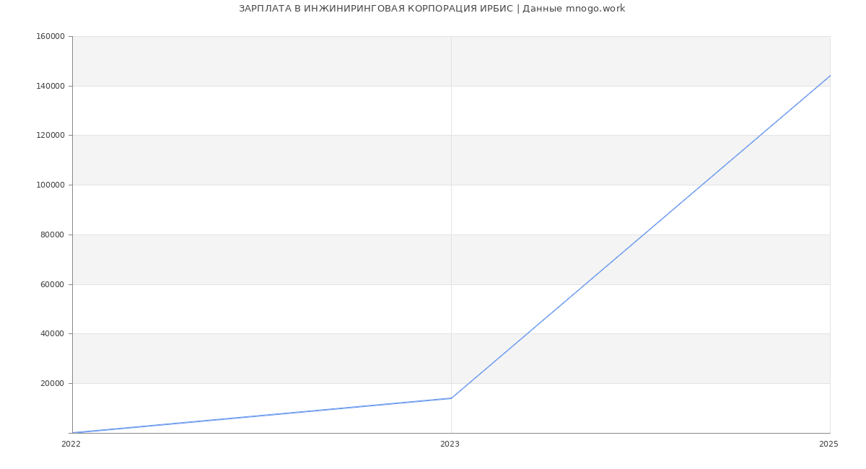Click the 60000 y-axis label
Image resolution: width=866 pixels, height=469 pixels.
(x=53, y=284)
